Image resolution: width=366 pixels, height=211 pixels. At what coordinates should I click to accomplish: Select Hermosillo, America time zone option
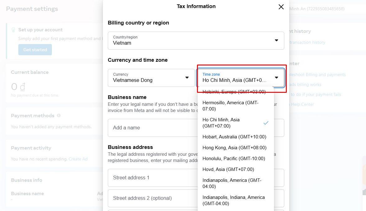coord(236,105)
